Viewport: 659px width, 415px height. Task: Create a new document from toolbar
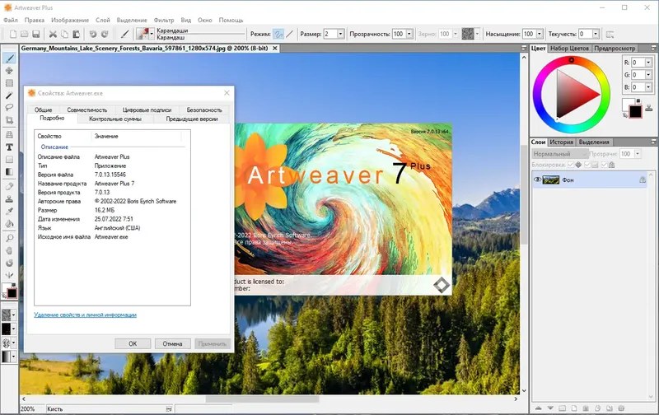13,34
